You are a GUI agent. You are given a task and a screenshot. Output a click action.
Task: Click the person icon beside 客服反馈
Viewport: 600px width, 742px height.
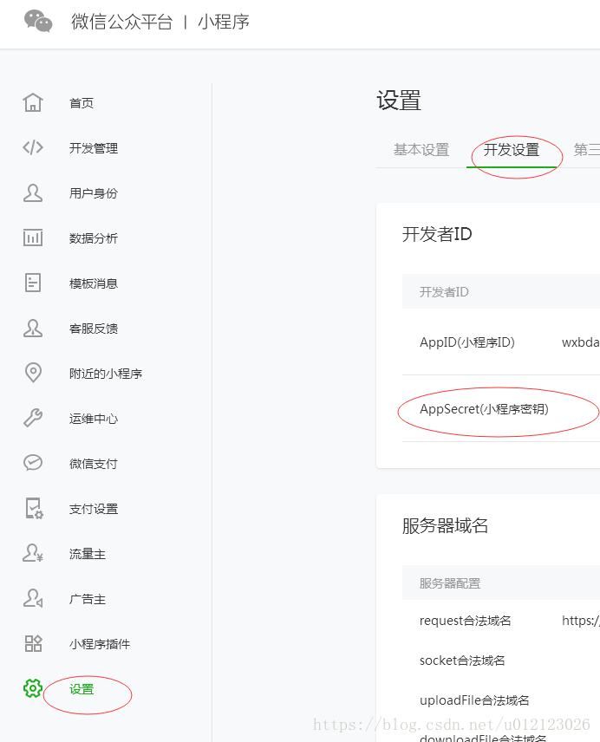point(33,328)
